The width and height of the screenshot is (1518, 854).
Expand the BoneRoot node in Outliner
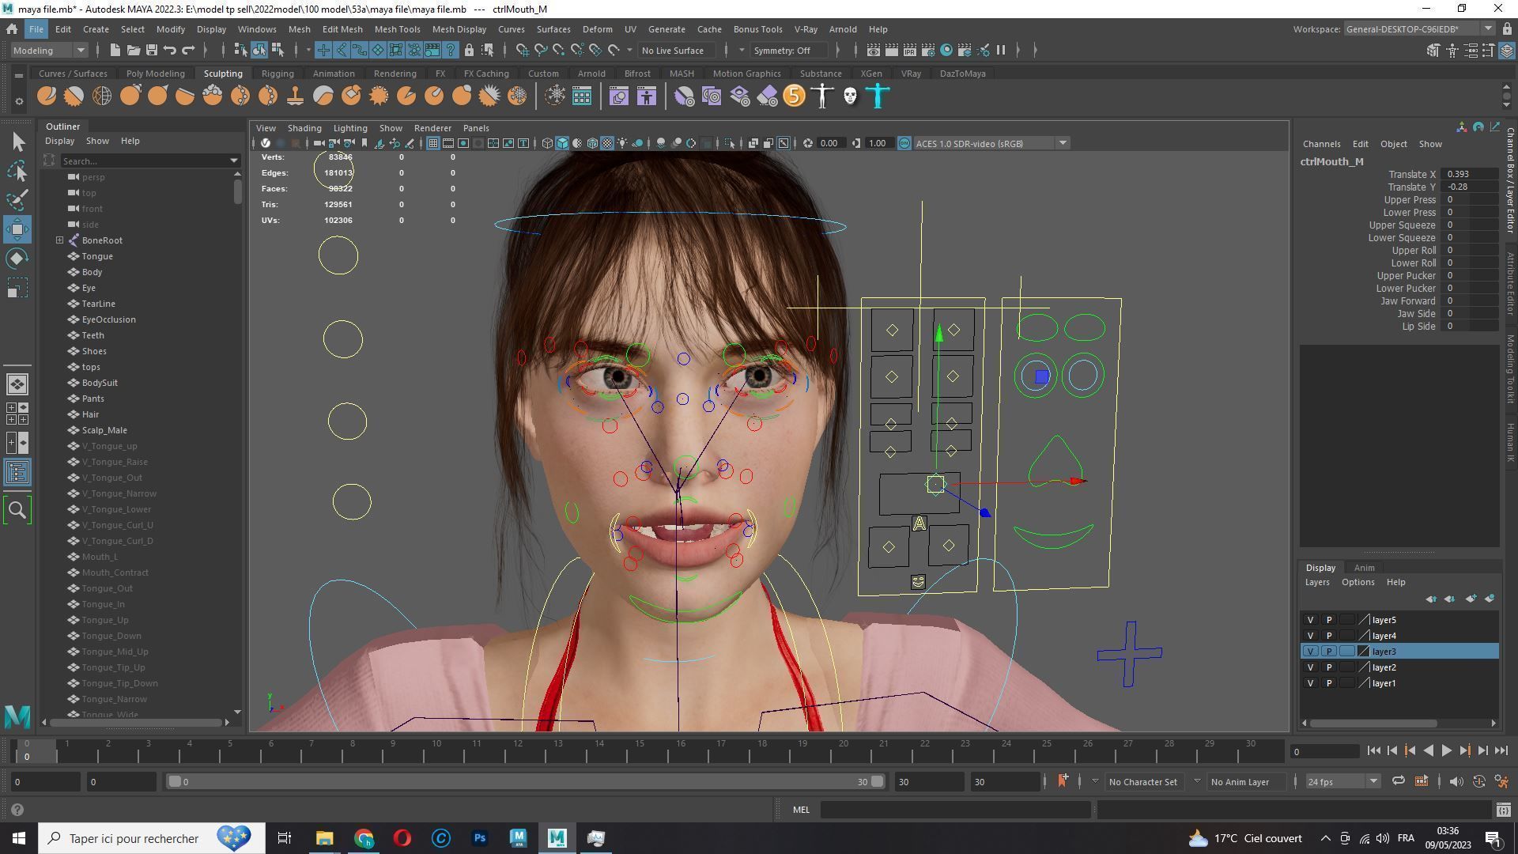59,240
